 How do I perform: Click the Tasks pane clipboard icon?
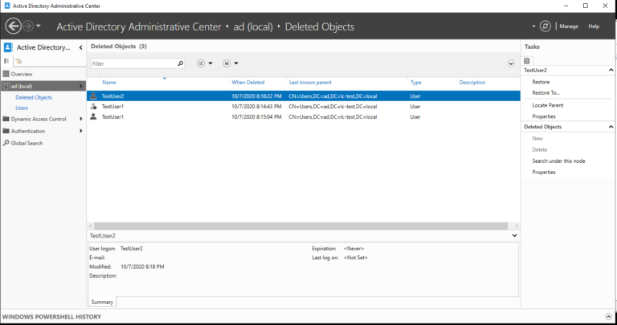click(x=527, y=60)
